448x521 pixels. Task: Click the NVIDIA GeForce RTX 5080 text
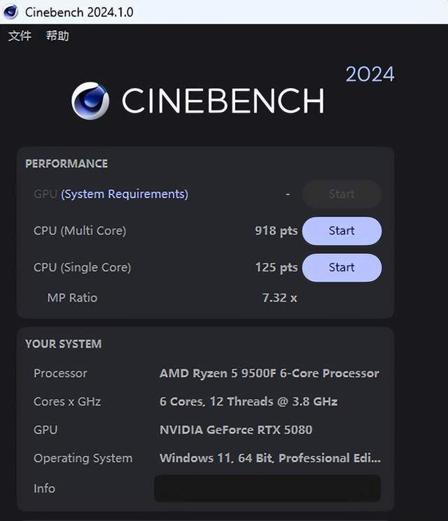point(236,429)
